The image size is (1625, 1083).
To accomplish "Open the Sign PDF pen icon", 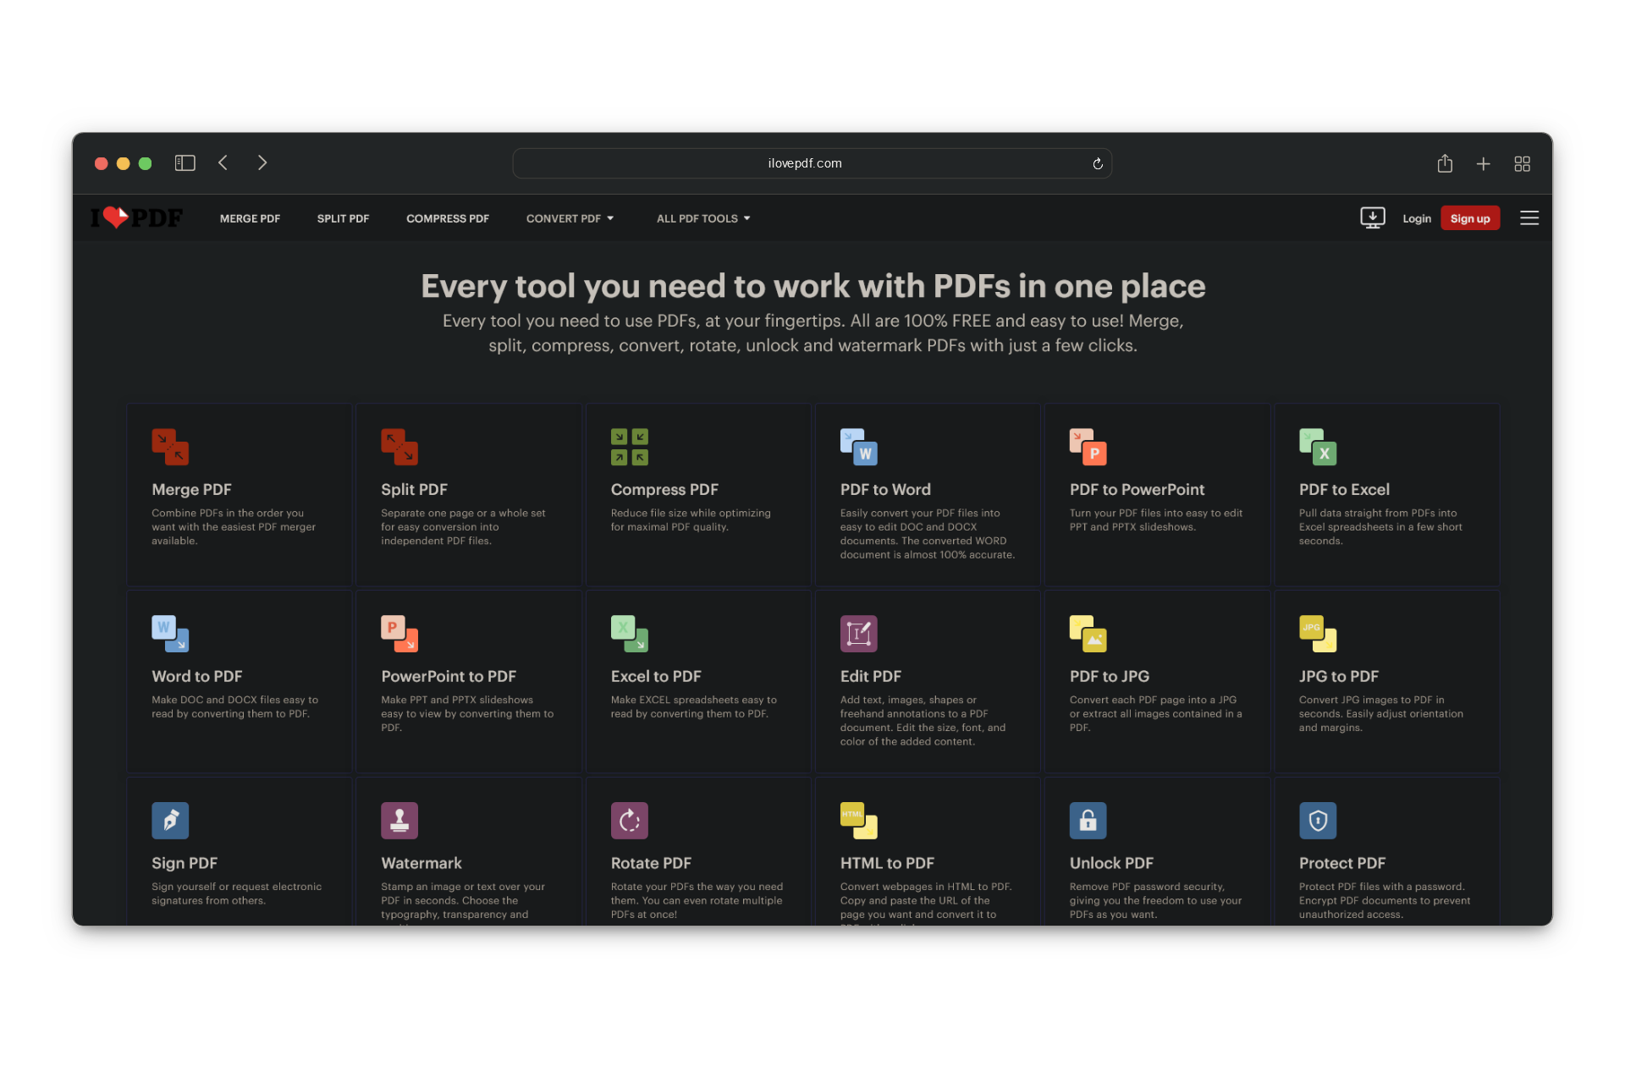I will pyautogui.click(x=170, y=821).
